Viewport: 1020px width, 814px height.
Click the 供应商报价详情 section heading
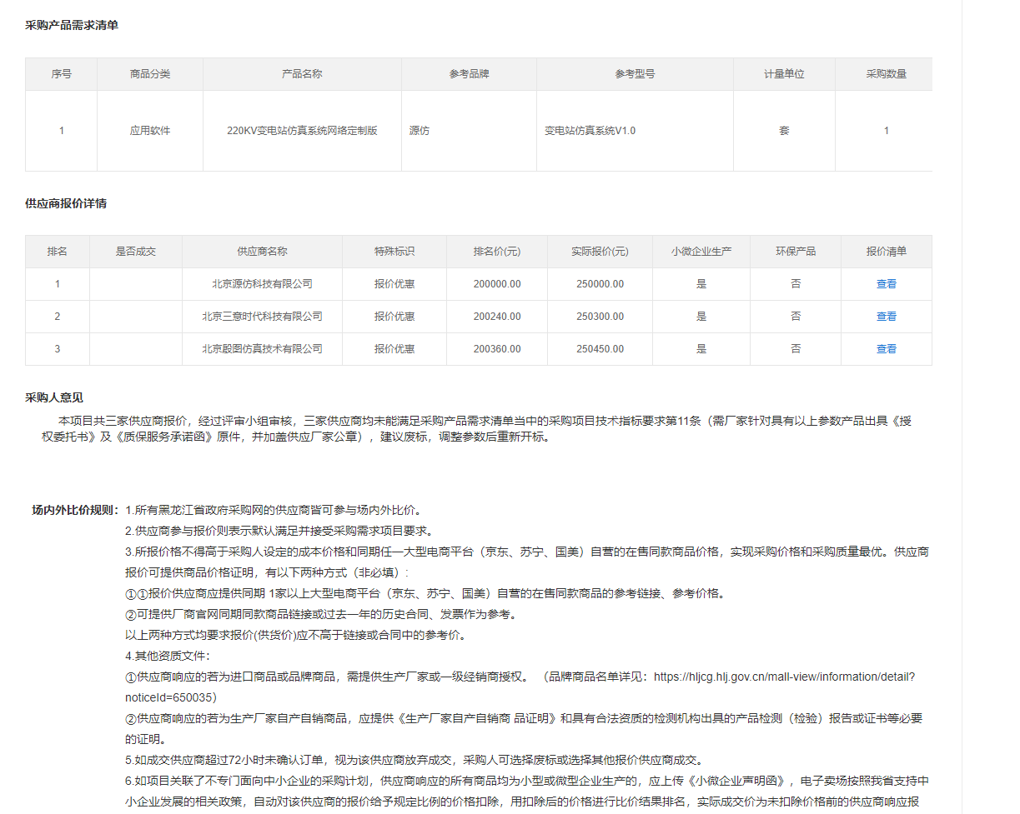pos(66,203)
